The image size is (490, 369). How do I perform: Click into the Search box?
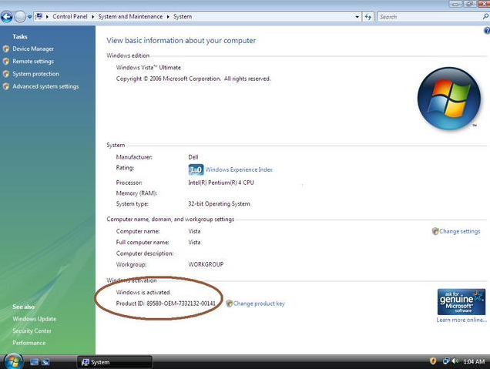coord(430,17)
